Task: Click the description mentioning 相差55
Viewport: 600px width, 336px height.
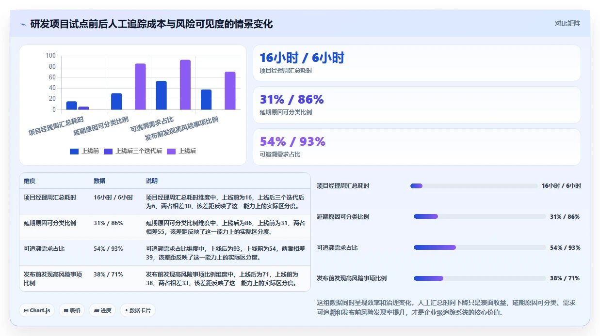Action: [x=226, y=228]
